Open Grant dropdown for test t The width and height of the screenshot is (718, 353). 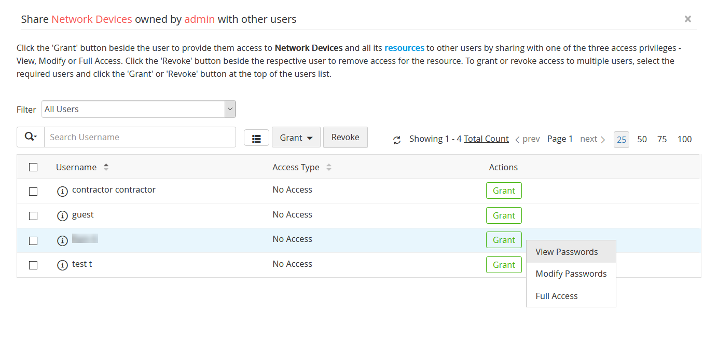click(504, 265)
